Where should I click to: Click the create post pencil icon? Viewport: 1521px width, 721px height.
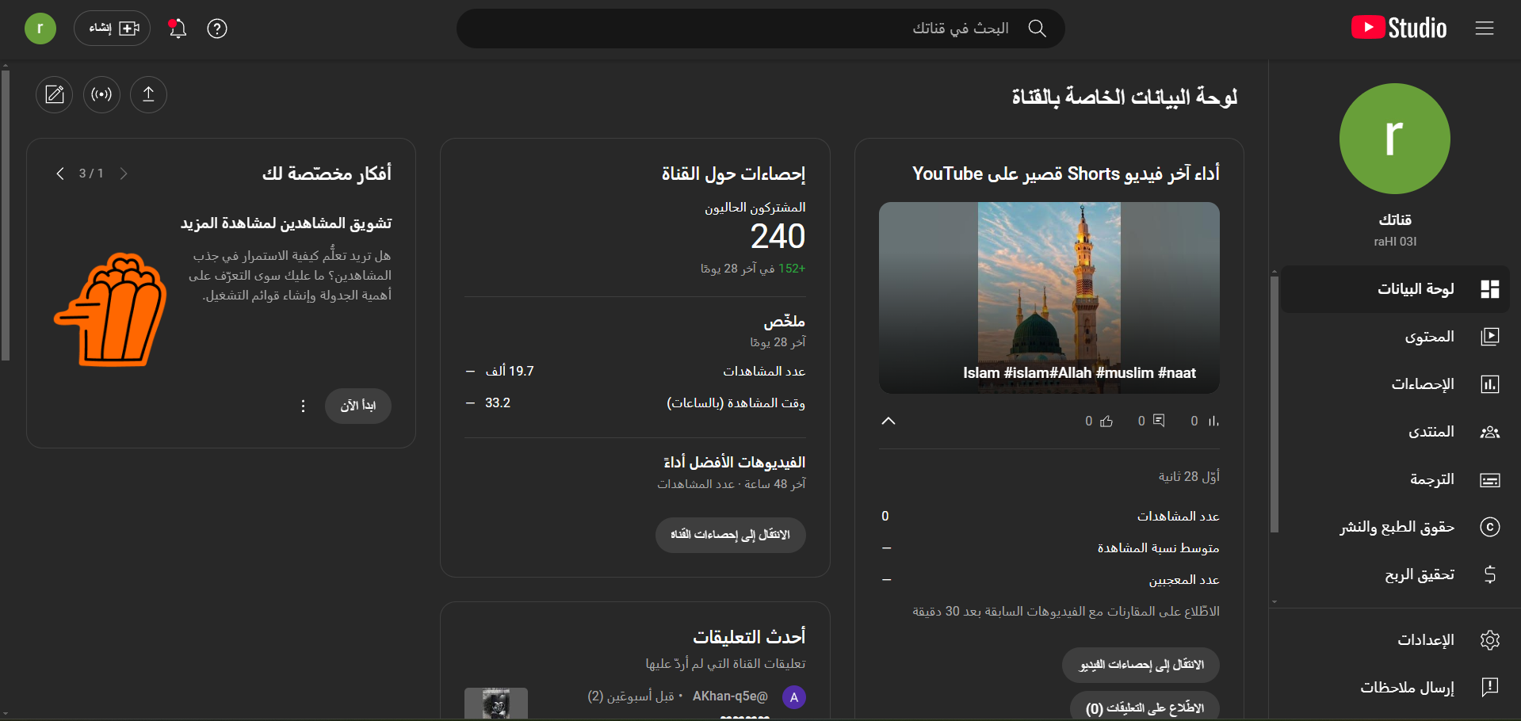pyautogui.click(x=55, y=94)
